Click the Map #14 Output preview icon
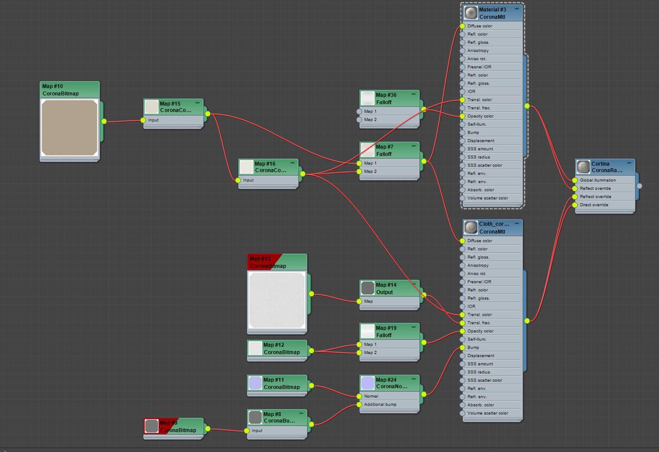This screenshot has height=452, width=659. coord(368,288)
